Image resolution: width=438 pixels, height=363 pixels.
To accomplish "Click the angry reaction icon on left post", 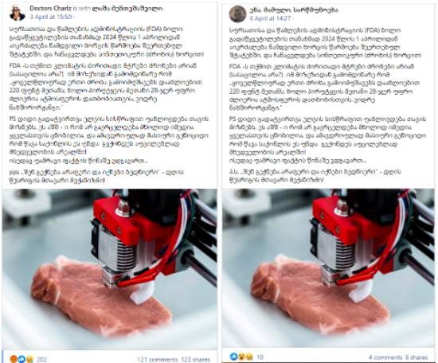I will click(x=14, y=359).
